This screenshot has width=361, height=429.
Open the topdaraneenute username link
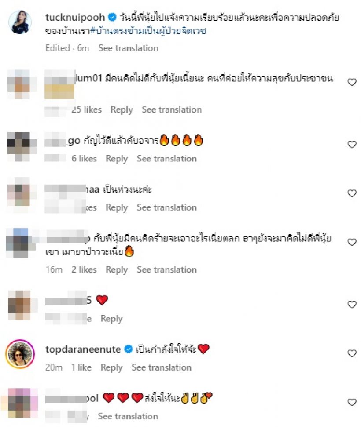pyautogui.click(x=83, y=349)
